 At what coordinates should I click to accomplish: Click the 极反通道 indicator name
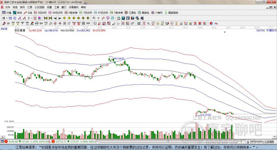pos(20,30)
